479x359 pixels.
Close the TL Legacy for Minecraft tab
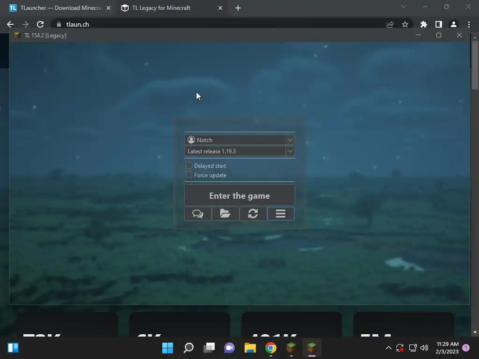coord(220,8)
